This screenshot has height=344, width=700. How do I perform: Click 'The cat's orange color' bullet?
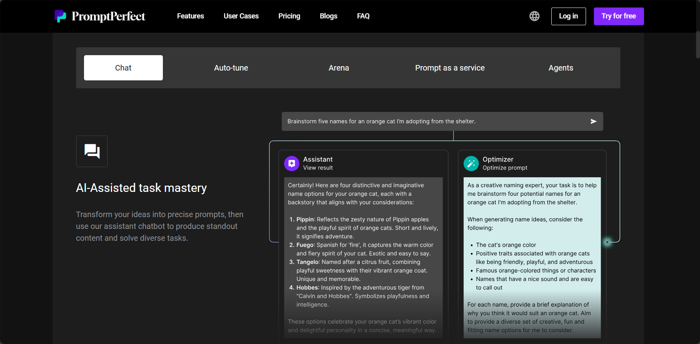(506, 245)
